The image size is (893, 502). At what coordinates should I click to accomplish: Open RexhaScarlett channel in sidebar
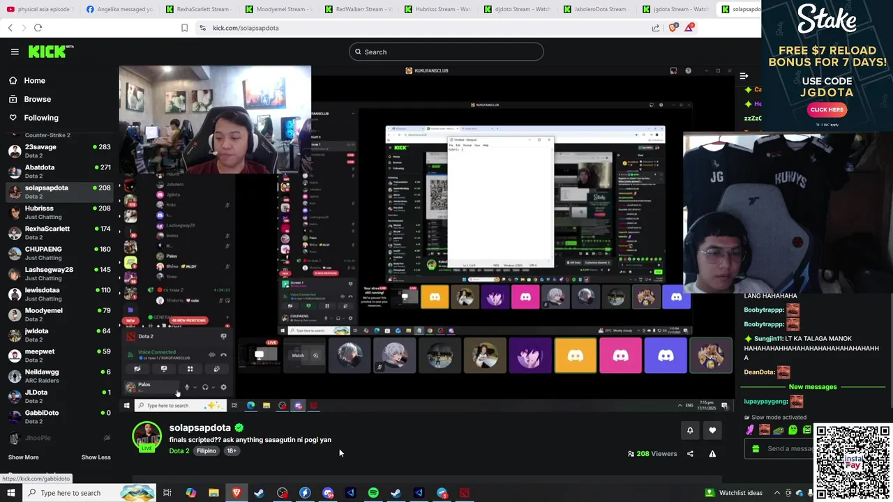(59, 232)
